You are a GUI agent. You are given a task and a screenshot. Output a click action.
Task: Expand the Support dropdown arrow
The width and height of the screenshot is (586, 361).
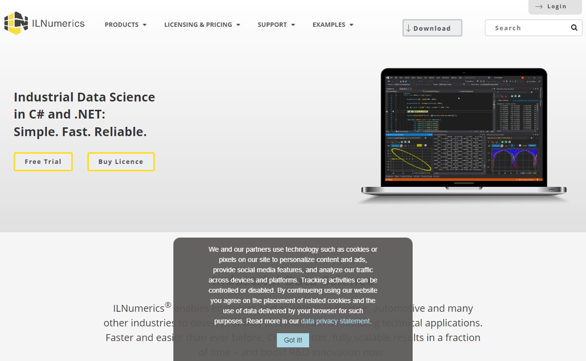point(293,25)
